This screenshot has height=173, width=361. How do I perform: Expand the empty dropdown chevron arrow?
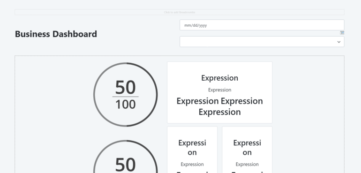click(338, 42)
